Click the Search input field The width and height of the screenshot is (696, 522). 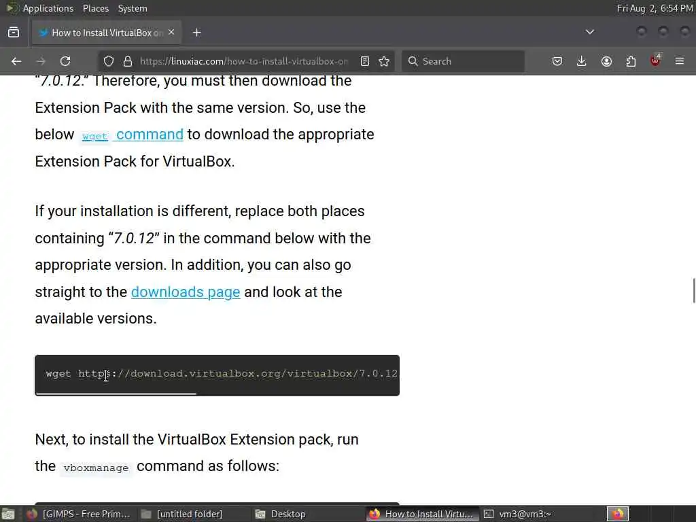[x=464, y=61]
